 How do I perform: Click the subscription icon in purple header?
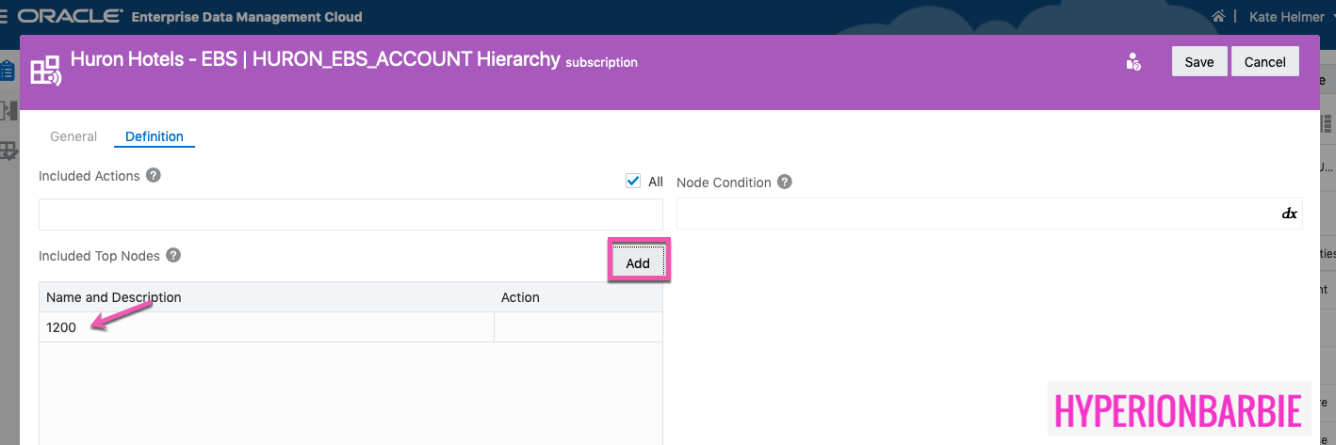46,72
